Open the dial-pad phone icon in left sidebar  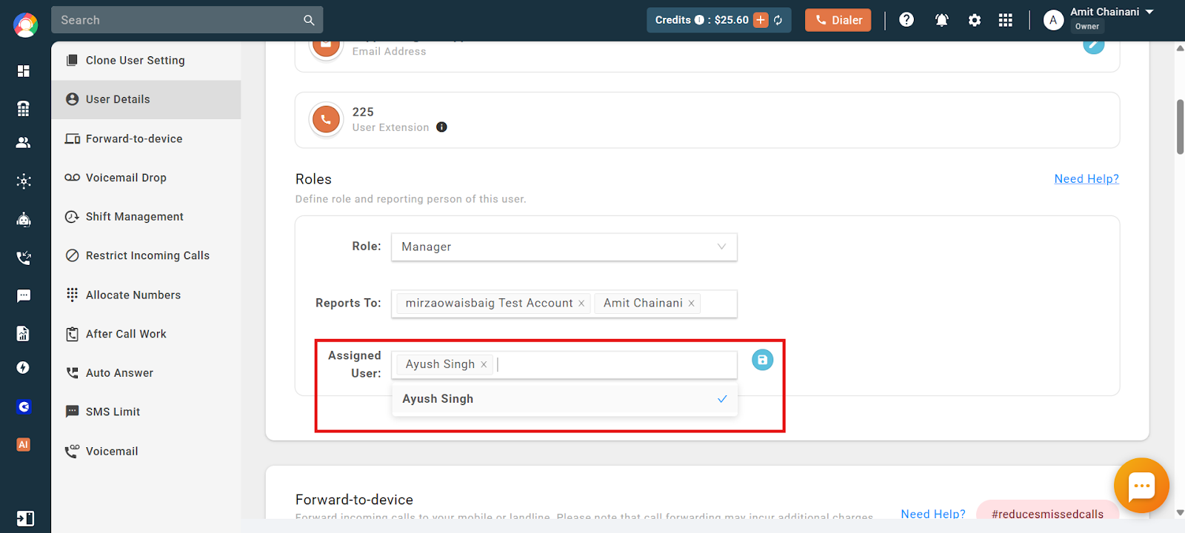click(x=24, y=108)
